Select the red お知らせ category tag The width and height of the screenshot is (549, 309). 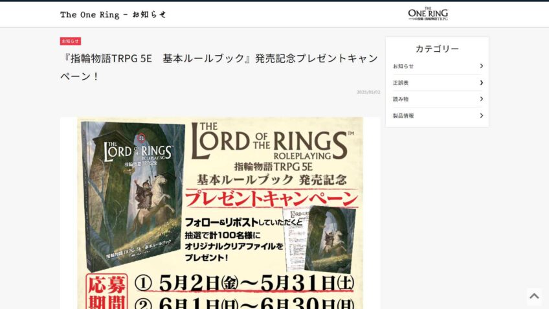click(71, 41)
